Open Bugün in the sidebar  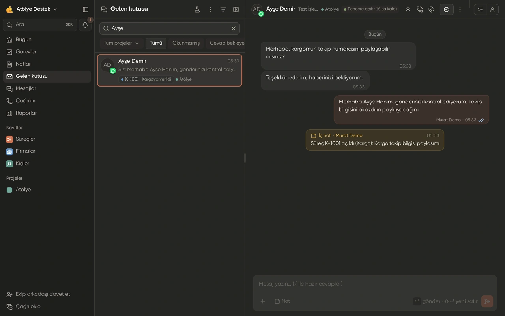tap(47, 39)
